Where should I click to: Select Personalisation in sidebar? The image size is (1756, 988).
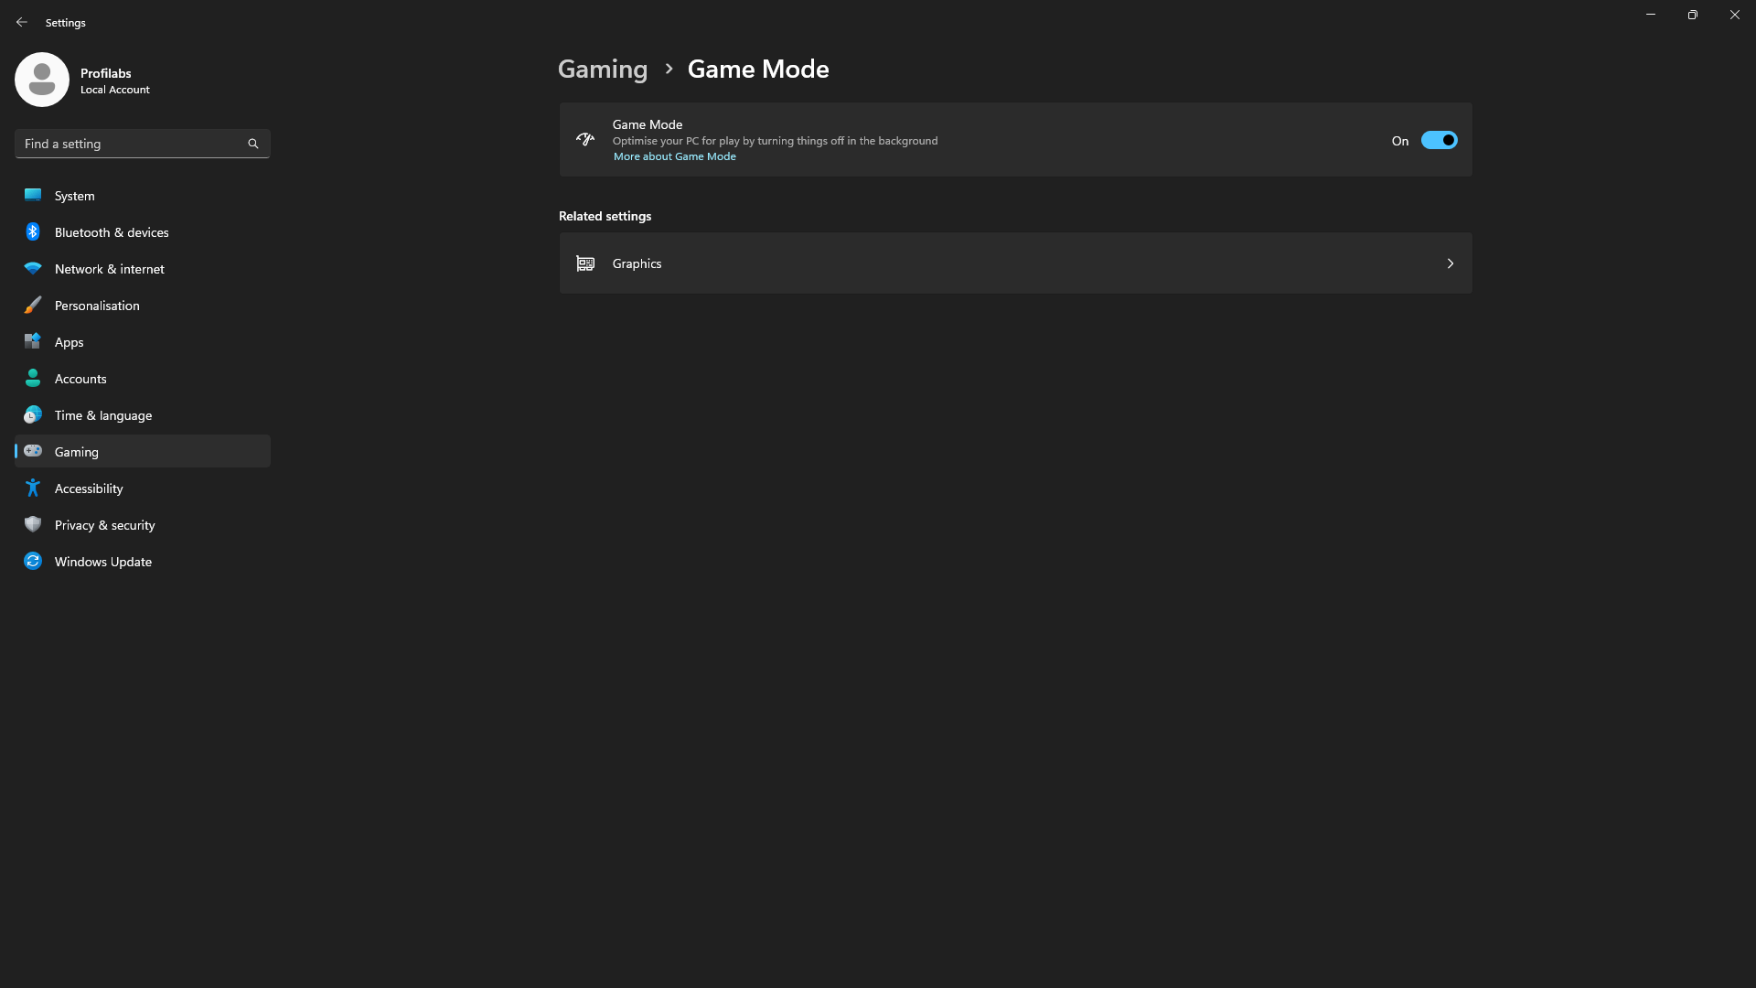(143, 305)
